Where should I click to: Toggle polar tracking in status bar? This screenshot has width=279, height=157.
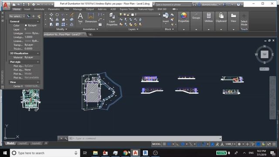183,144
